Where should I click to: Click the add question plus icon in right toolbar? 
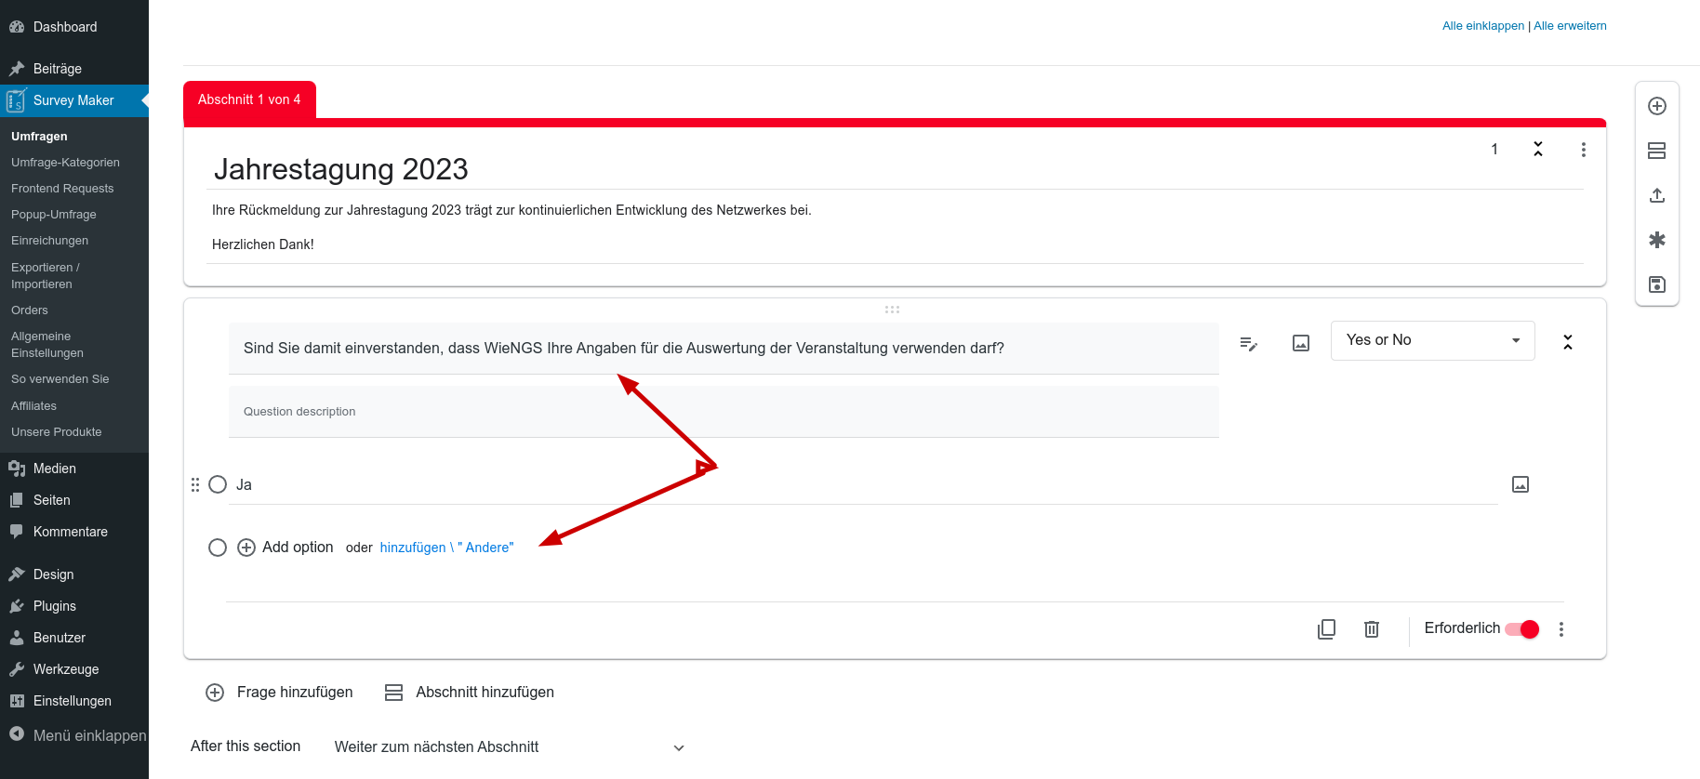pos(1656,106)
